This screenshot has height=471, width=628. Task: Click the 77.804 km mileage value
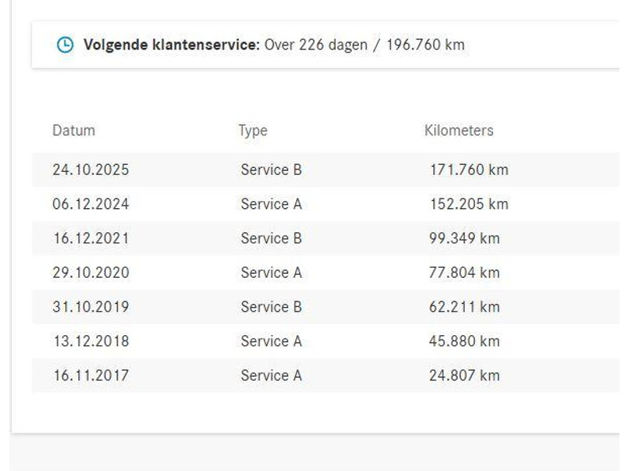pyautogui.click(x=464, y=272)
